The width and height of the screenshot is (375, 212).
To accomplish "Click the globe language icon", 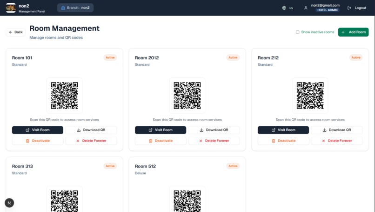I will click(284, 8).
